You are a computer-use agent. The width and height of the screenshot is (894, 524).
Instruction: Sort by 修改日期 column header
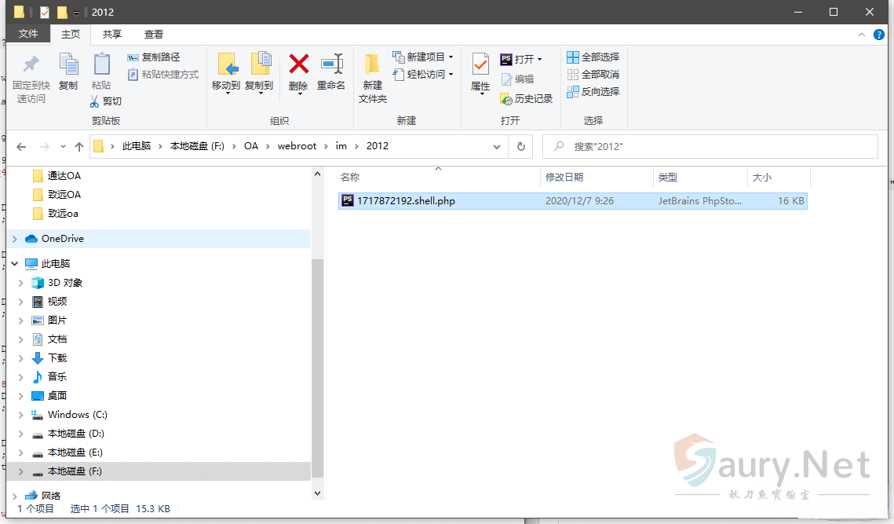565,178
